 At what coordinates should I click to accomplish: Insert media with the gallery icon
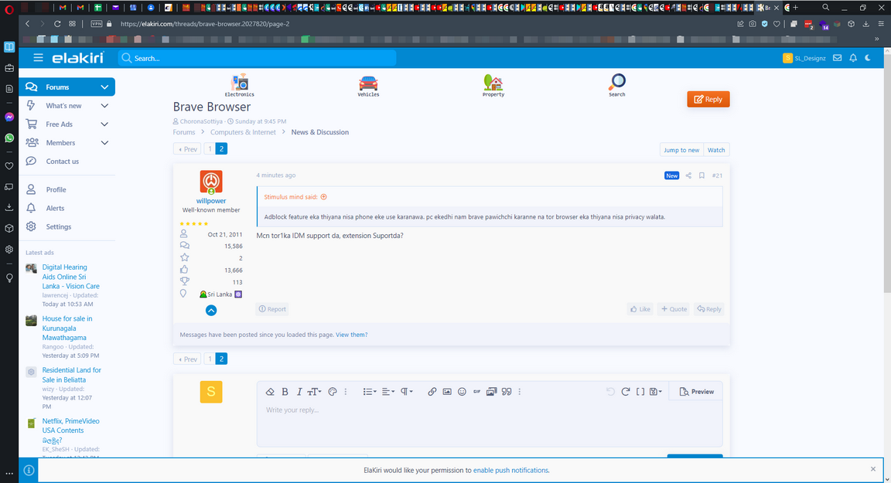[492, 392]
